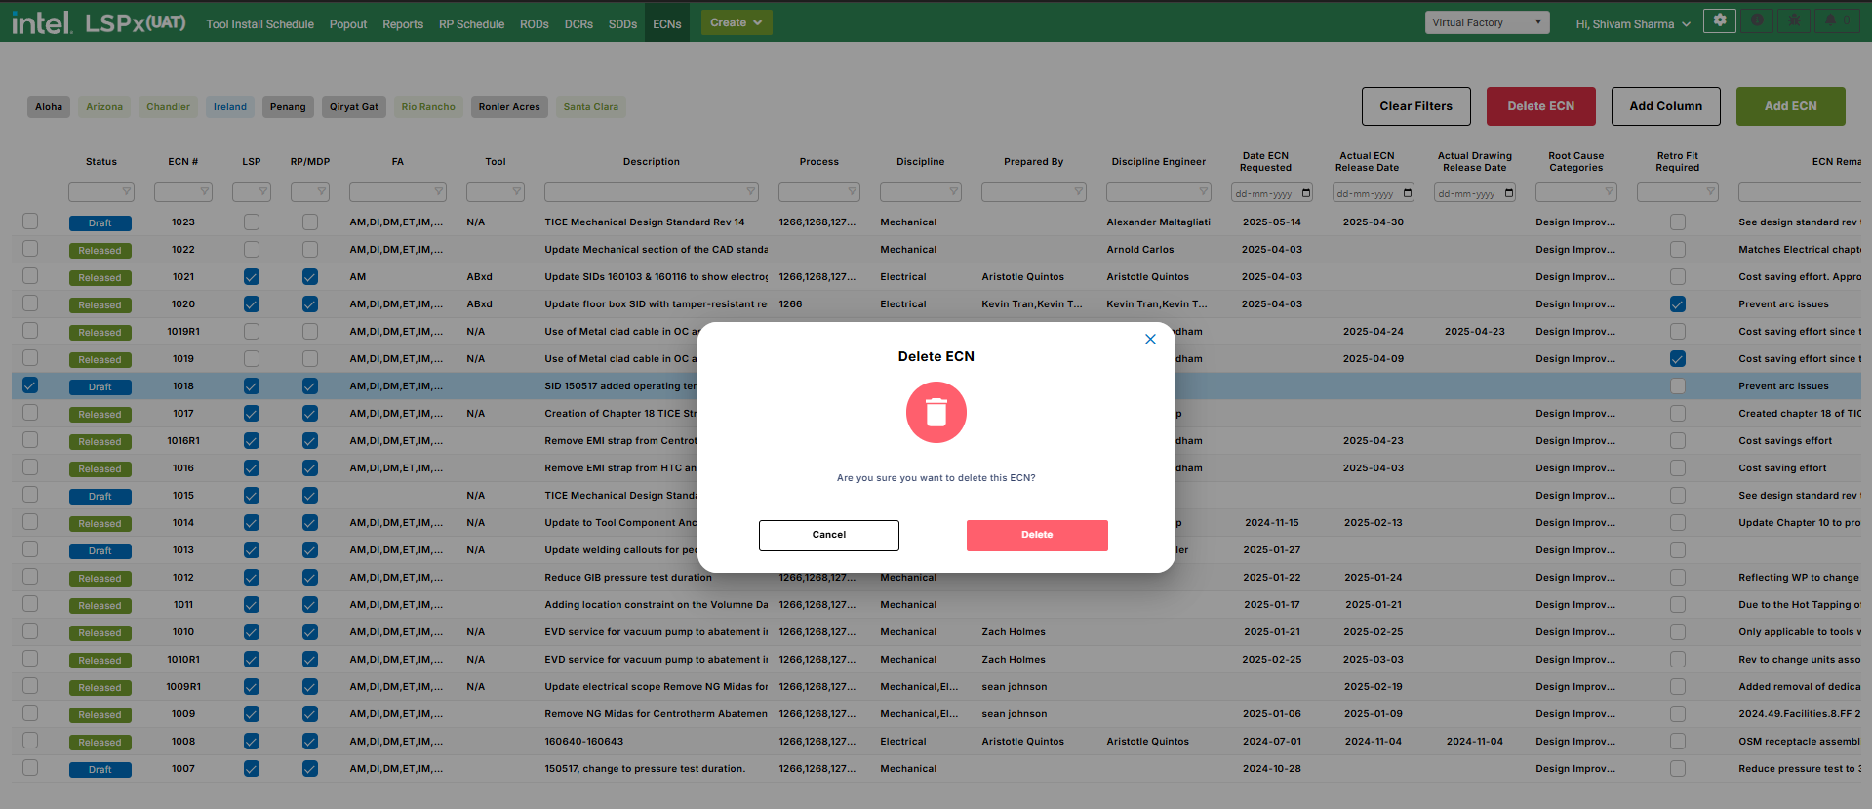Screen dimensions: 1872x809
Task: Click the Status column filter icon
Action: pos(126,192)
